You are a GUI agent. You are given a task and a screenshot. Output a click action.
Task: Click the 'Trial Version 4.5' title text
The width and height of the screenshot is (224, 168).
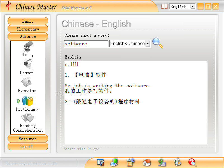point(76,8)
